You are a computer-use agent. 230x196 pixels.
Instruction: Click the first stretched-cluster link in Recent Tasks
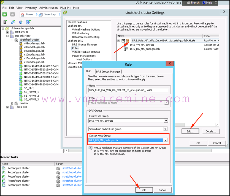coord(72,168)
